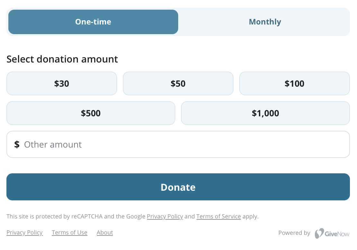357x250 pixels.
Task: Open the Terms of Use link
Action: pyautogui.click(x=69, y=232)
